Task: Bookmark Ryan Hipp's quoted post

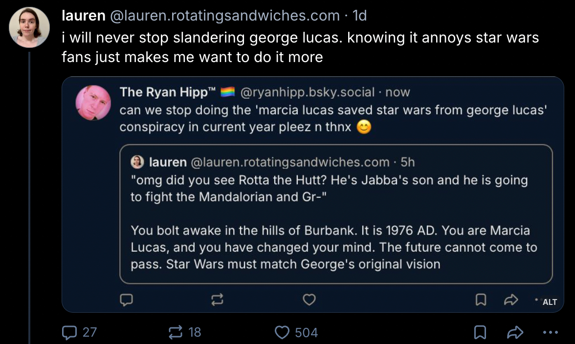Action: click(481, 300)
